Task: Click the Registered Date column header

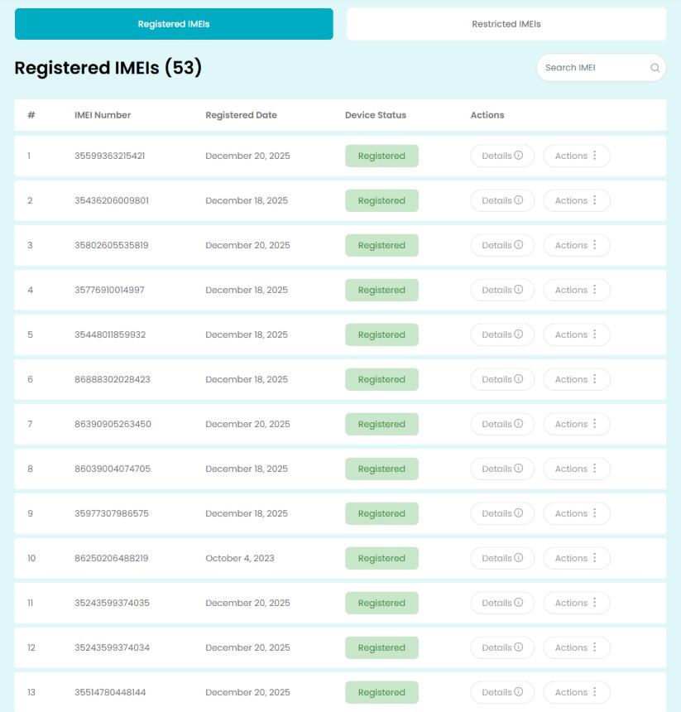Action: 241,115
